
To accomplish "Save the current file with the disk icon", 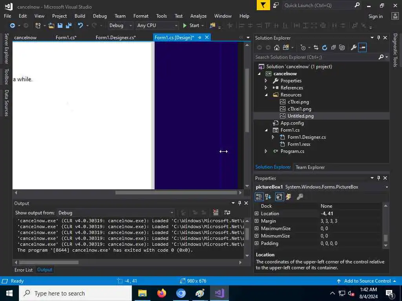I will [60, 25].
